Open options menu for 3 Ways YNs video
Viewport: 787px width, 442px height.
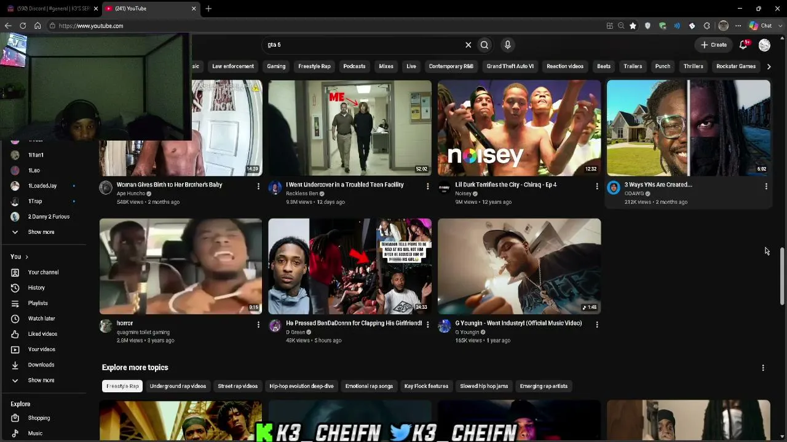click(765, 186)
